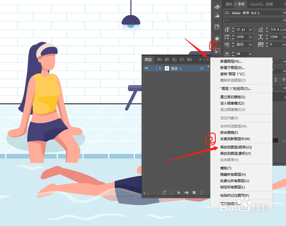Select the 图层 1 thumbnail
Image resolution: width=286 pixels, height=226 pixels.
point(167,68)
